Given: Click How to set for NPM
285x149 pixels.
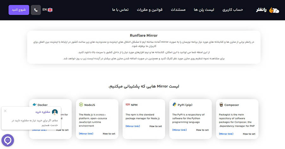Looking at the screenshot, I should pyautogui.click(x=155, y=126).
